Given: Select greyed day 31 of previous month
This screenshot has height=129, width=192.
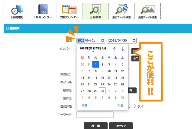Looking at the screenshot, I should coord(89,64).
